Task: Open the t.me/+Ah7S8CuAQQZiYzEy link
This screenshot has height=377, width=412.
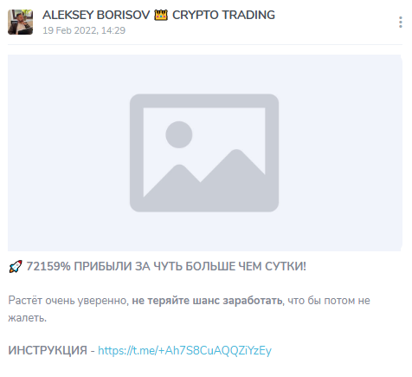Action: coord(184,350)
